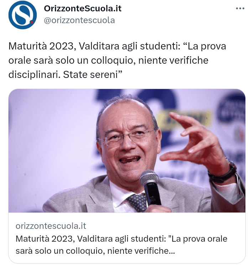Image resolution: width=250 pixels, height=268 pixels.
Task: Open the card headline starting 'Maturità 2023, Valditara'
Action: point(121,238)
